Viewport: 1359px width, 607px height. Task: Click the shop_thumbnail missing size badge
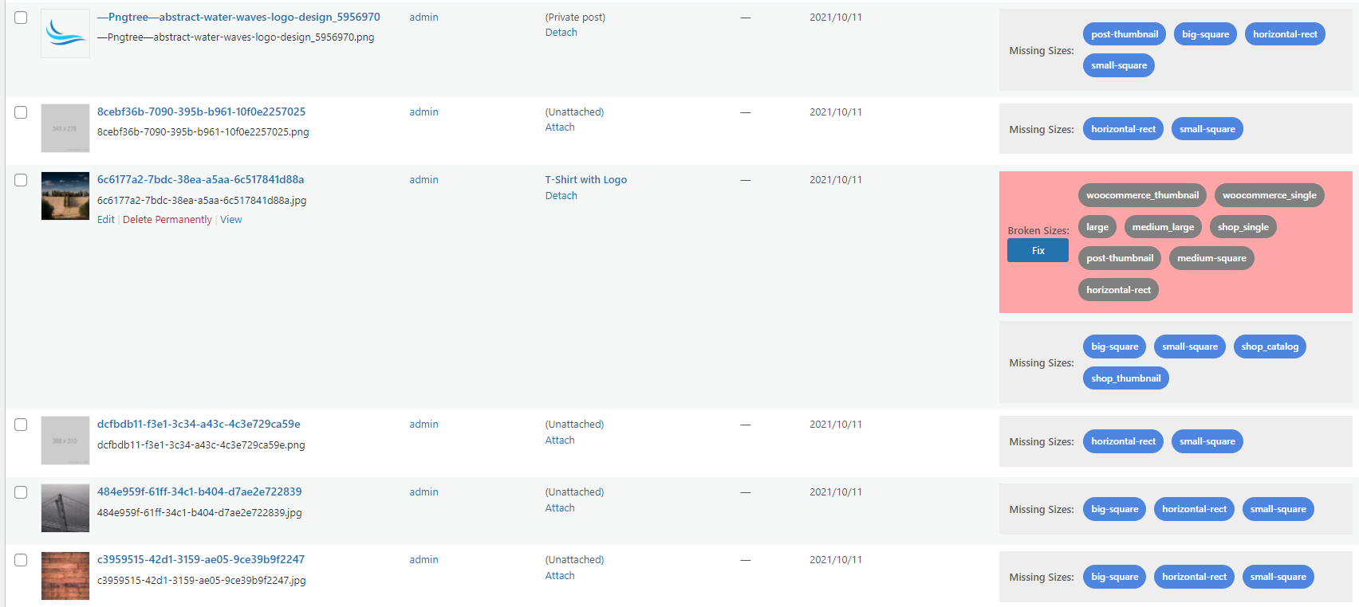tap(1125, 378)
